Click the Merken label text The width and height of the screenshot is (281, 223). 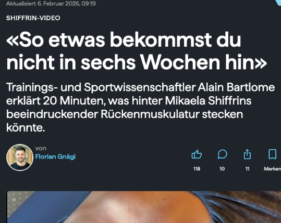click(x=272, y=168)
